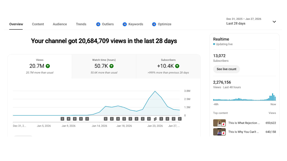Screen dimensions: 287x161
Task: Click >999% more than previous 28 days
Action: tap(168, 73)
